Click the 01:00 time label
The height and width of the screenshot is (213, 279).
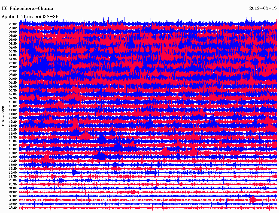coord(13,32)
